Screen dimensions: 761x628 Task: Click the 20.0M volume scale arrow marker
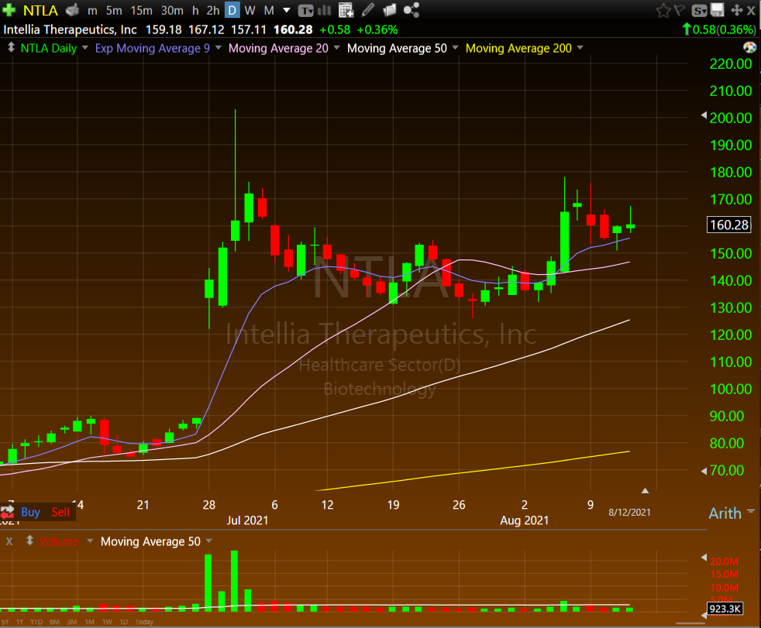click(x=704, y=558)
